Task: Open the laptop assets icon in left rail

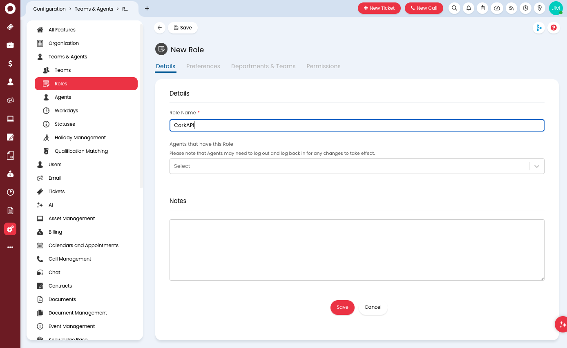Action: coord(10,118)
